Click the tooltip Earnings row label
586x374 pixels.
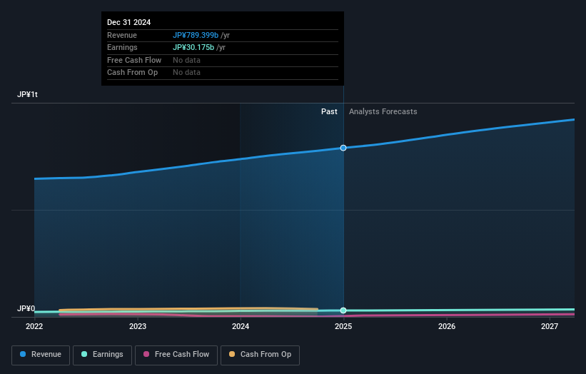pyautogui.click(x=122, y=47)
